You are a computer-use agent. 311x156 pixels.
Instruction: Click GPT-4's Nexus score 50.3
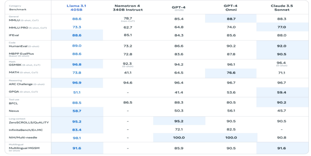pyautogui.click(x=179, y=111)
